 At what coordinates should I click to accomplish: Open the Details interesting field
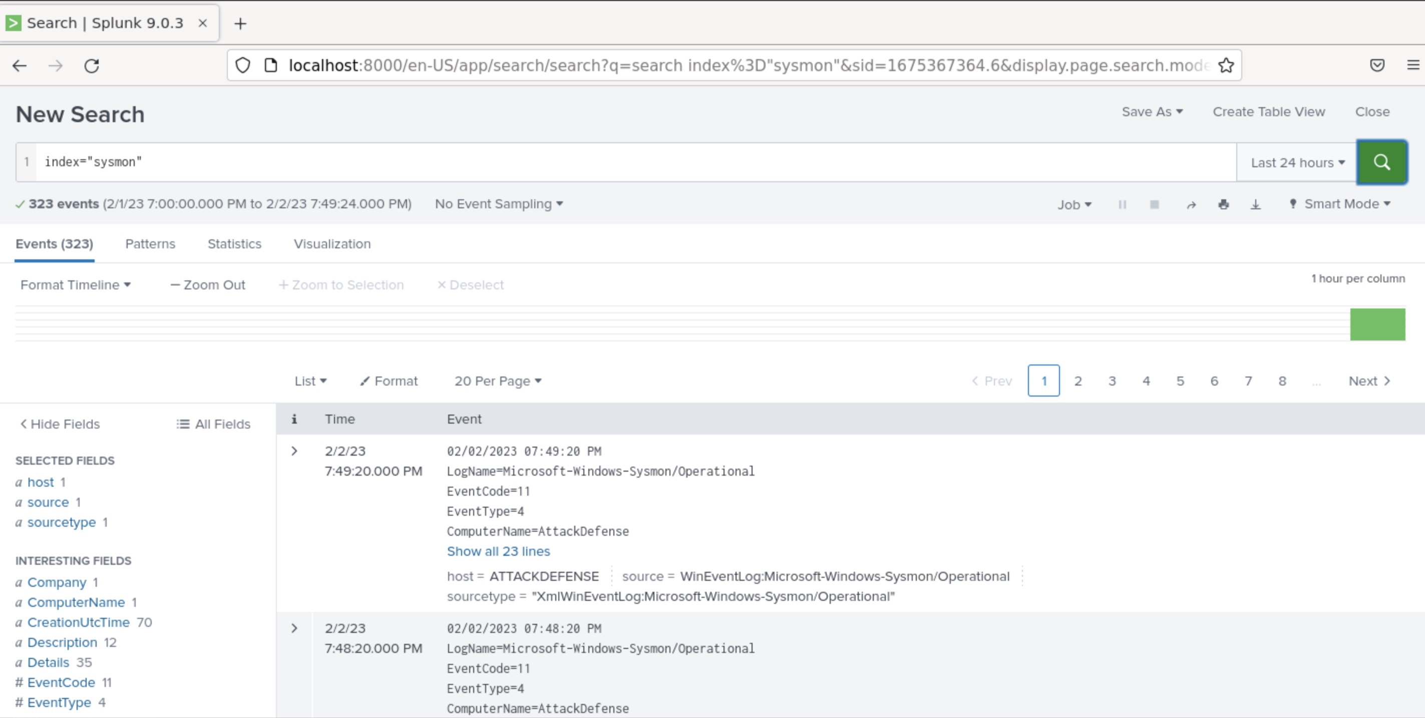click(49, 663)
